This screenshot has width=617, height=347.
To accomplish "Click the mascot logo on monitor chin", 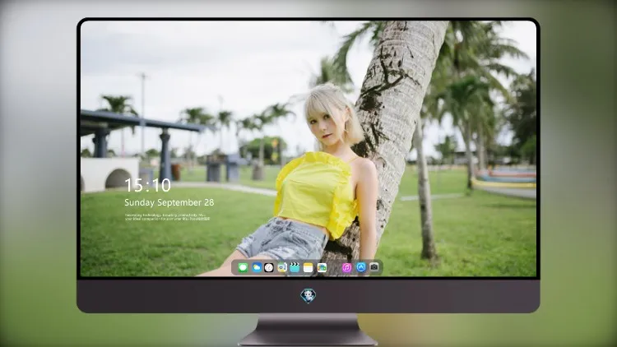I will (x=308, y=296).
